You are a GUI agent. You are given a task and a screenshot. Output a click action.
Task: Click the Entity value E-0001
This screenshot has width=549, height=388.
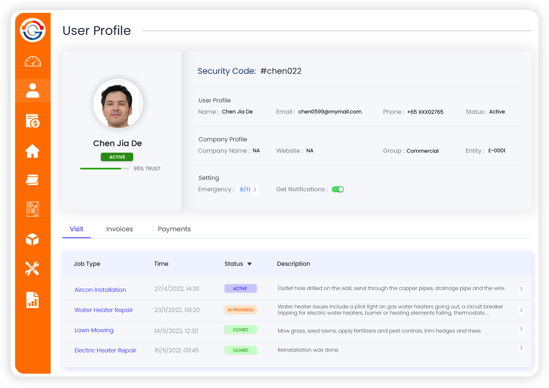click(497, 151)
